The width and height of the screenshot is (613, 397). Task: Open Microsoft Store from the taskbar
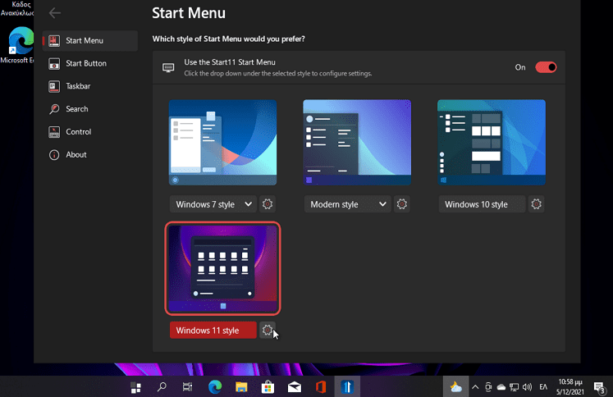click(268, 387)
